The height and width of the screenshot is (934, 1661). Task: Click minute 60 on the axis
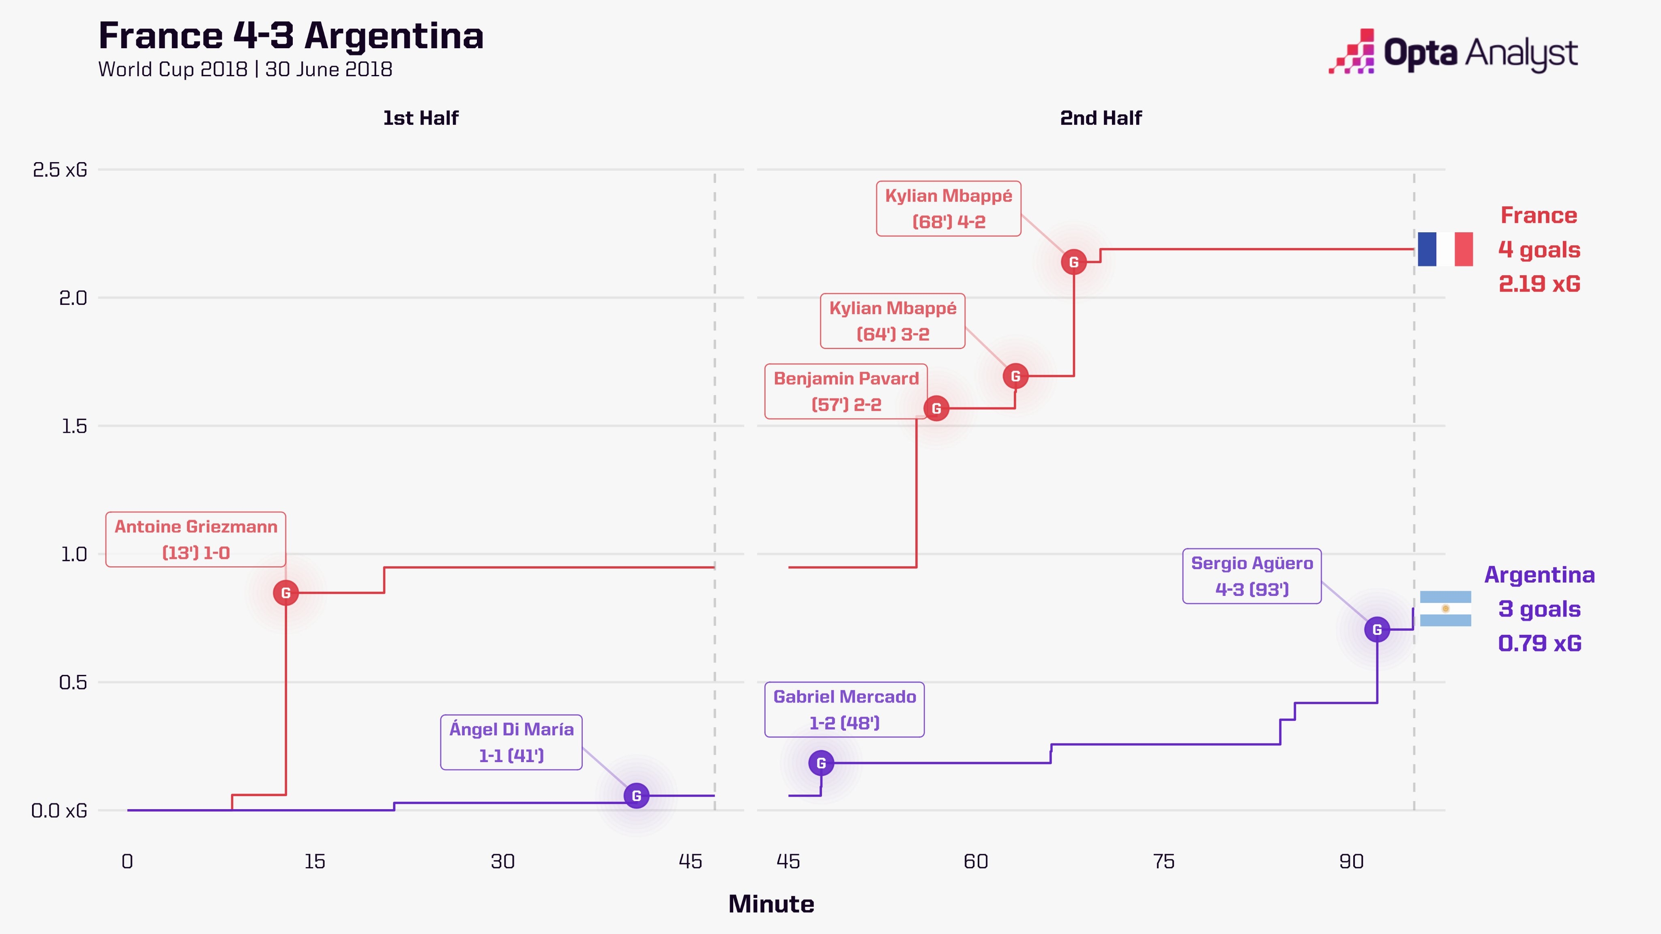976,861
